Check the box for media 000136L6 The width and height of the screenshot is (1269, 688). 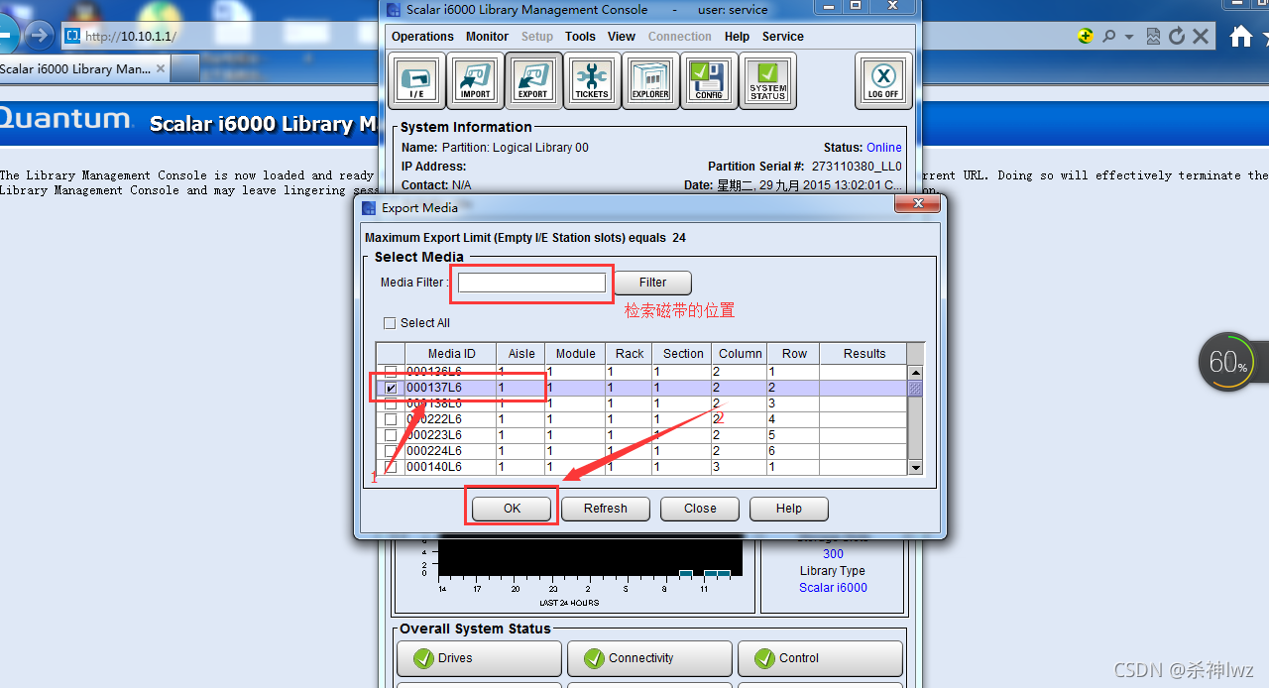click(x=391, y=372)
